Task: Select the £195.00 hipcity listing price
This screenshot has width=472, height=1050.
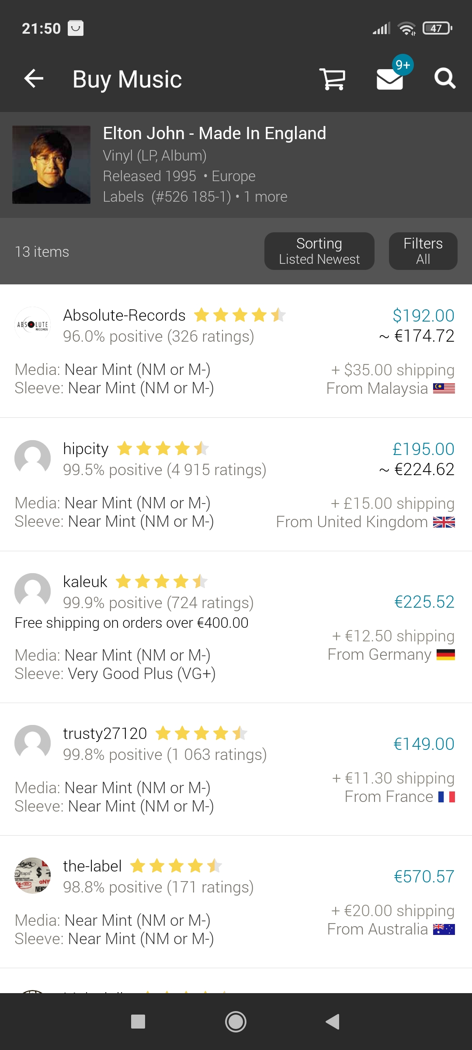Action: (x=423, y=449)
